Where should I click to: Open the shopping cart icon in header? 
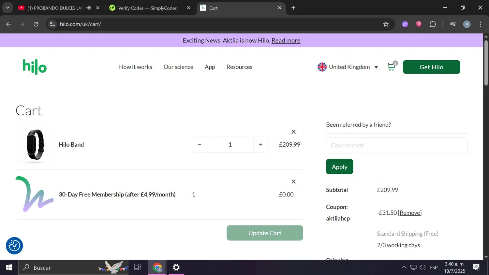coord(392,66)
